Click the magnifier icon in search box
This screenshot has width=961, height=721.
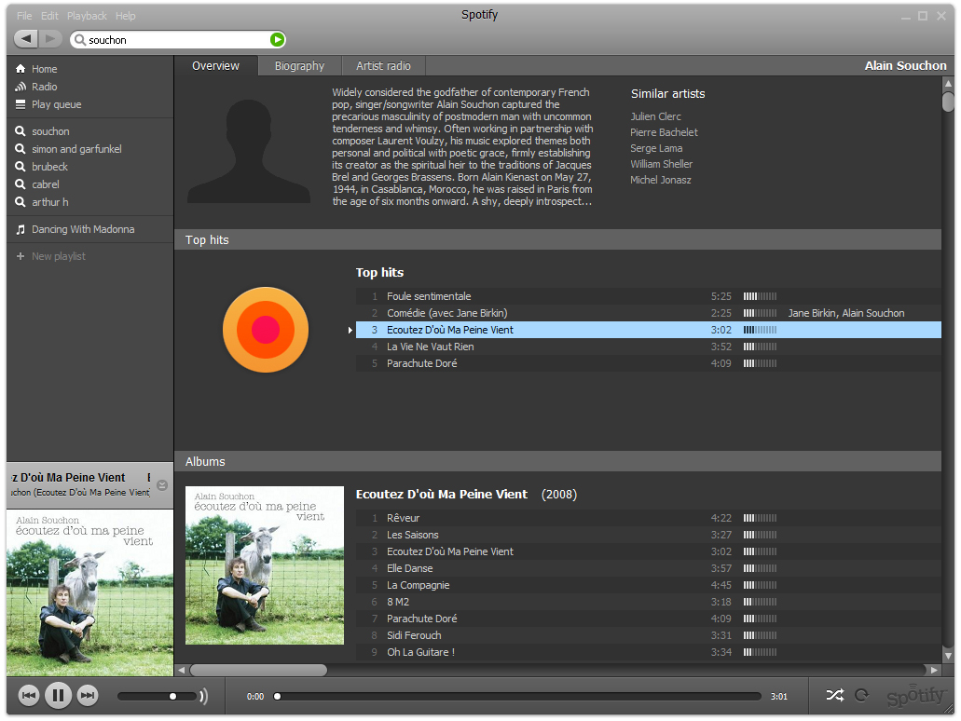(x=79, y=40)
